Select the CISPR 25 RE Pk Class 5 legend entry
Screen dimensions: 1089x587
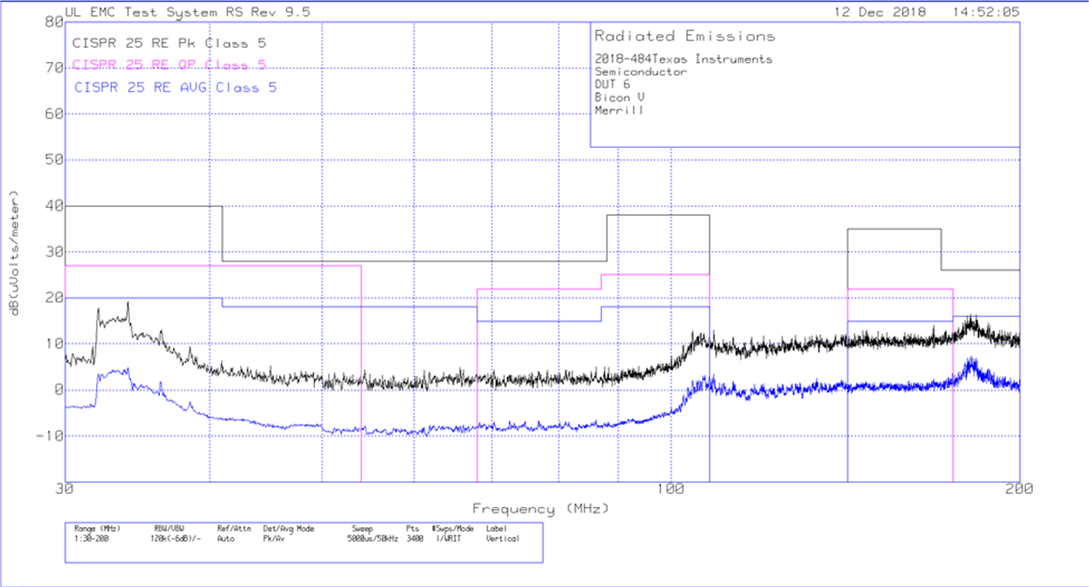click(x=167, y=42)
